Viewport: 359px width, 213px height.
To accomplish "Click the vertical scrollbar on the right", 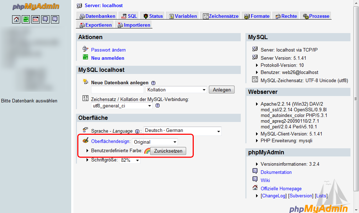I will tap(356, 99).
